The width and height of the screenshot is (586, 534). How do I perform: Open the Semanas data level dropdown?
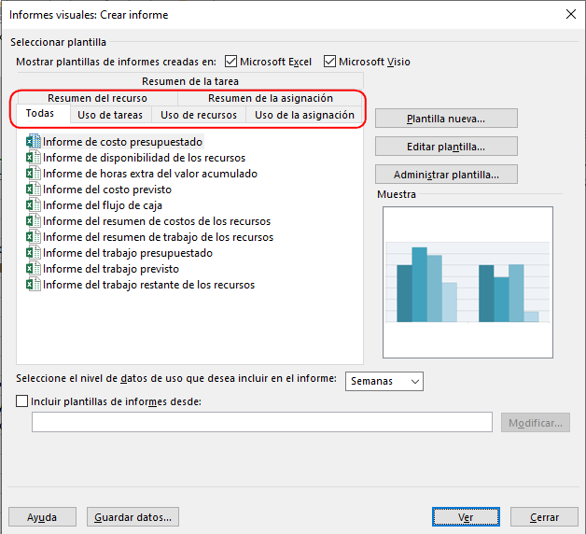pos(384,381)
